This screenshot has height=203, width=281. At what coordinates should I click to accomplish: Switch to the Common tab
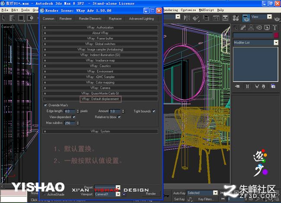click(48, 19)
